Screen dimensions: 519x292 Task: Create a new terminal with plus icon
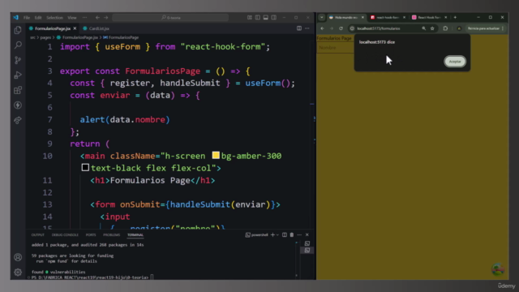pyautogui.click(x=272, y=234)
